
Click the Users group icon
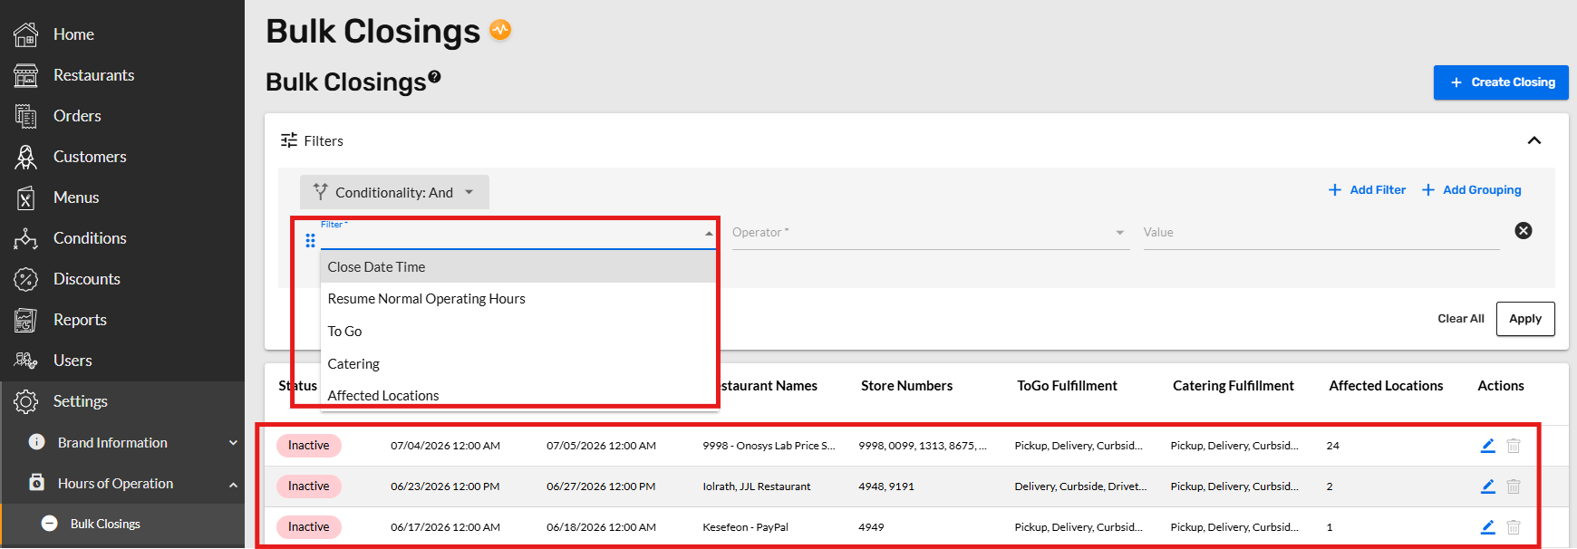coord(25,361)
